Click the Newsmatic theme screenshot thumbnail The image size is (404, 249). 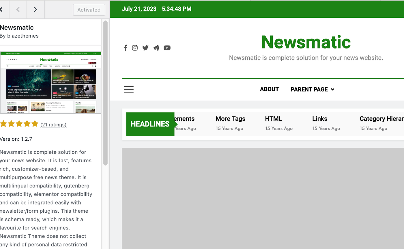coord(51,83)
